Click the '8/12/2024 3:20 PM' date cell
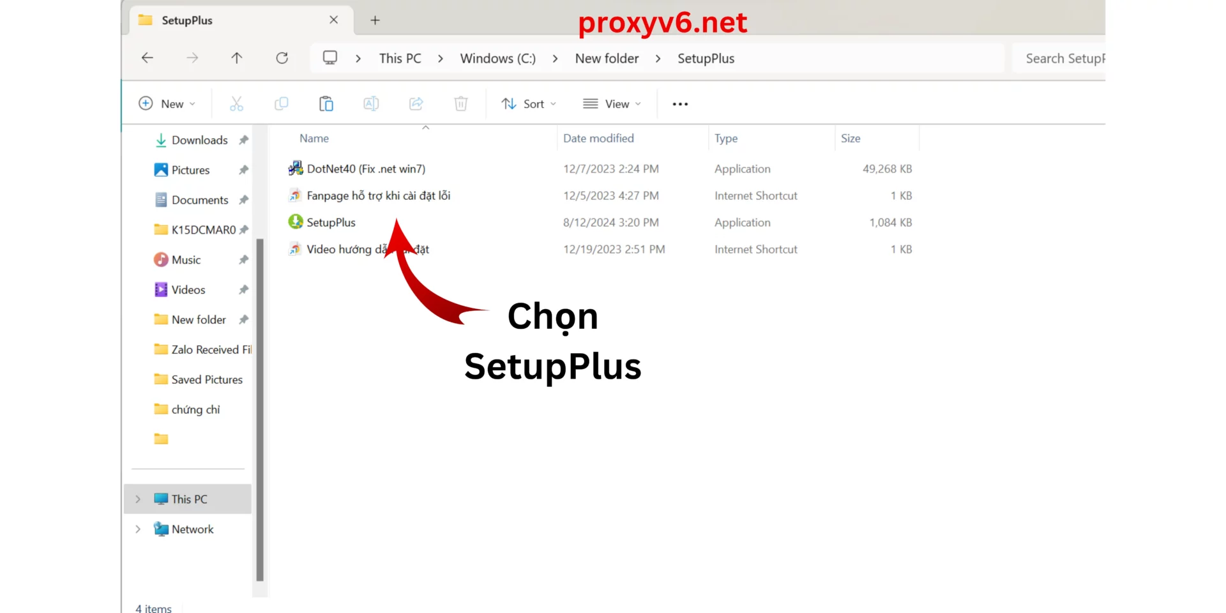Viewport: 1226px width, 613px height. (x=610, y=222)
